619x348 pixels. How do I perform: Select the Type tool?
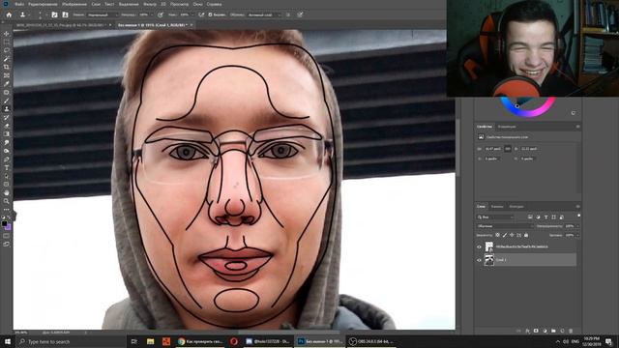point(7,167)
